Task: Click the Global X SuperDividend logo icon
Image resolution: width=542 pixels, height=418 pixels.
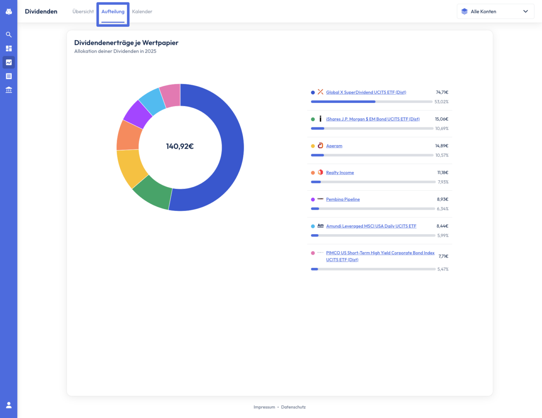Action: (320, 92)
